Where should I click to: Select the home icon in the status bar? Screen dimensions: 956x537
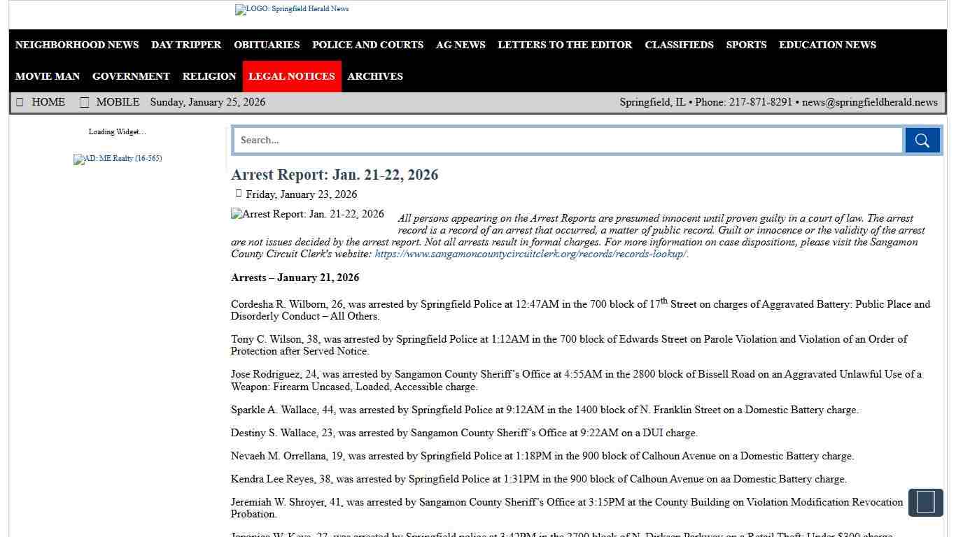[x=20, y=102]
